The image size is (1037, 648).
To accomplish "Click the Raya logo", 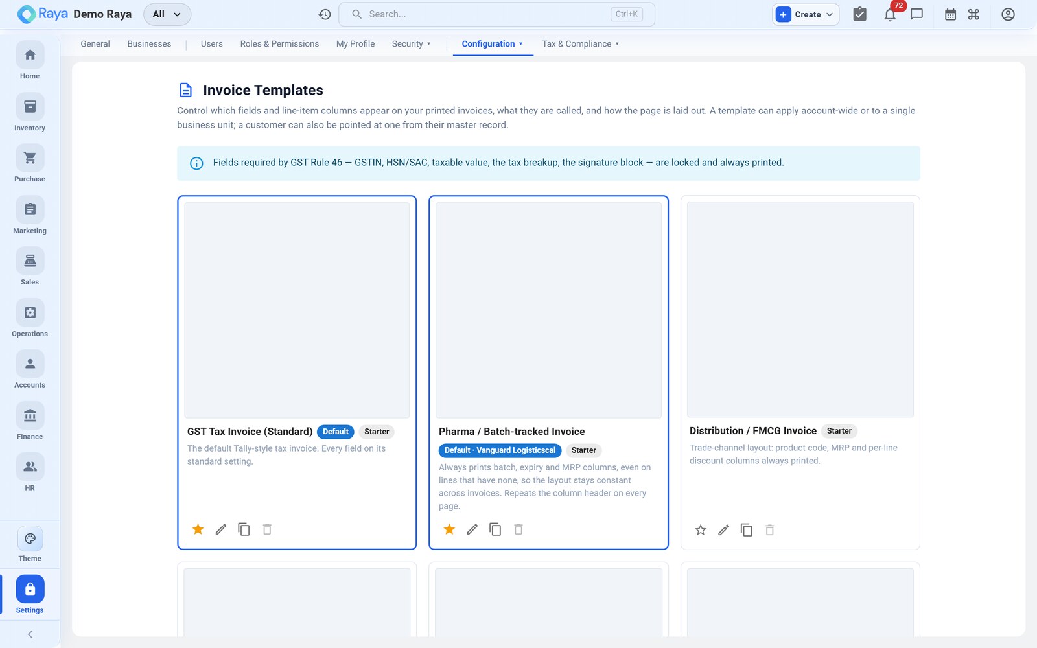I will point(42,14).
